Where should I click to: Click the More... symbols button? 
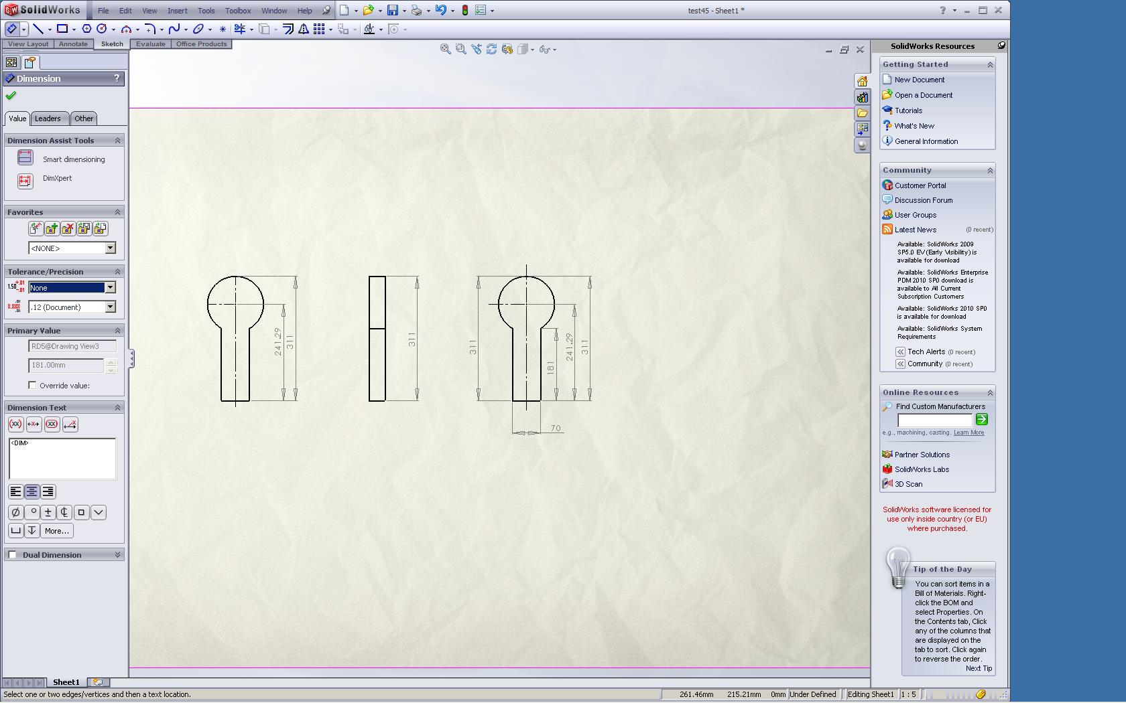[57, 531]
